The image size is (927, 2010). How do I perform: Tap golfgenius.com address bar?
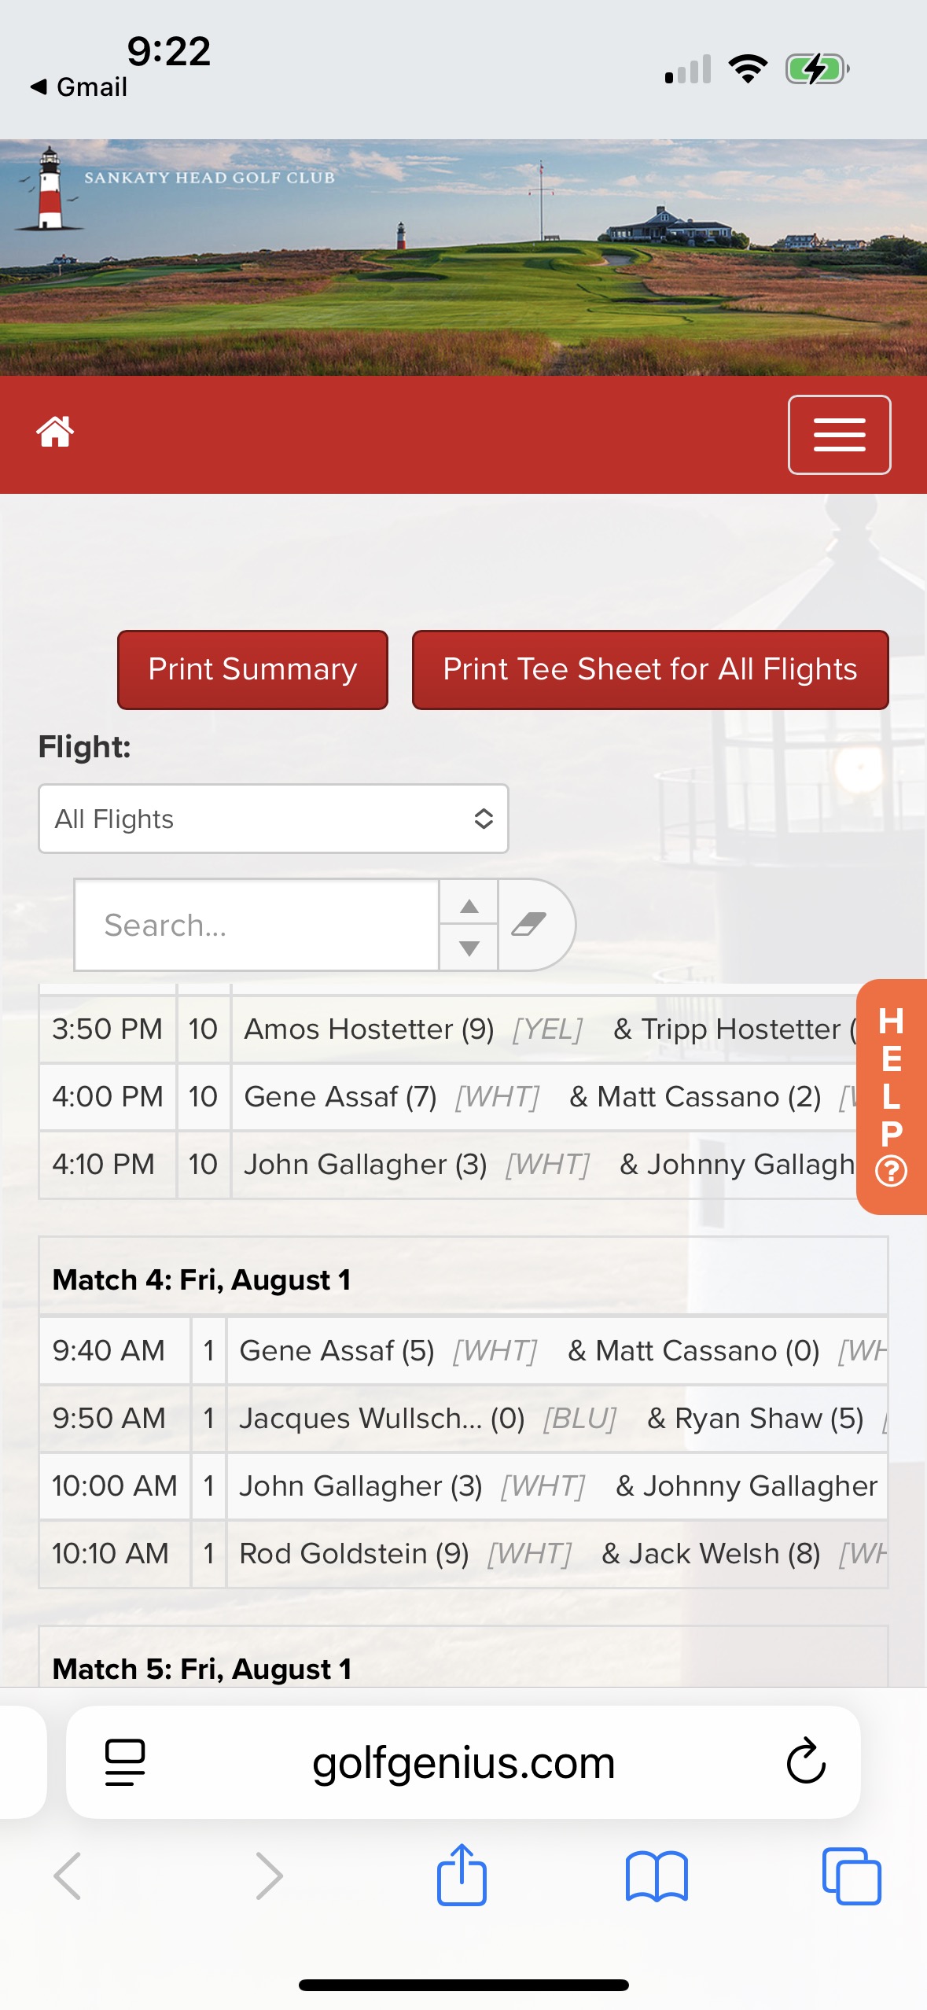click(463, 1762)
